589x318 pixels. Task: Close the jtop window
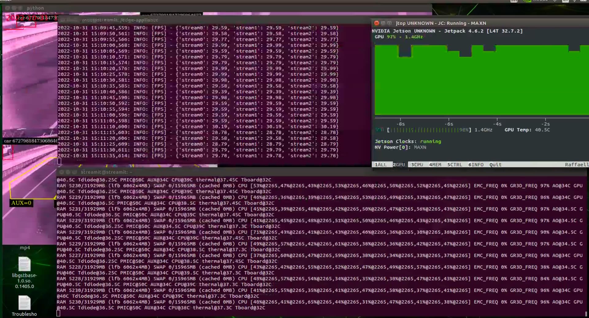376,23
